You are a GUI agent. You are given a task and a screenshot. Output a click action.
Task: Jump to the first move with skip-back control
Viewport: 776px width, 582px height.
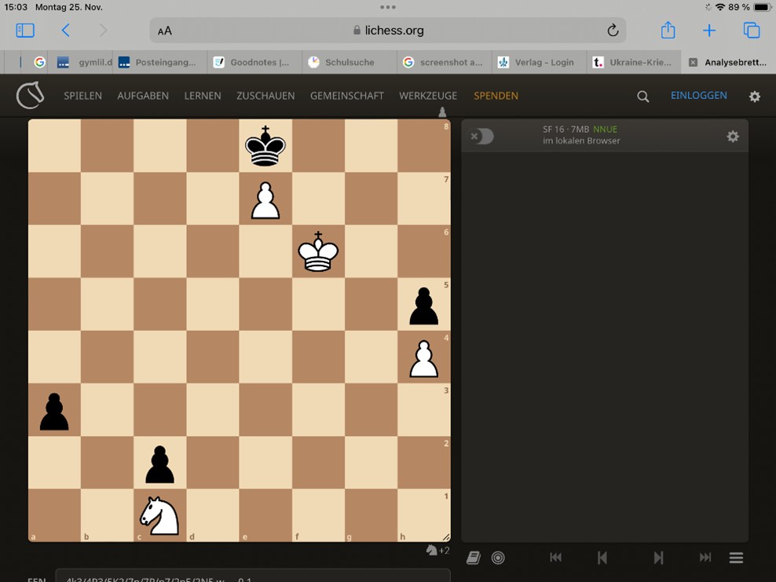point(555,557)
